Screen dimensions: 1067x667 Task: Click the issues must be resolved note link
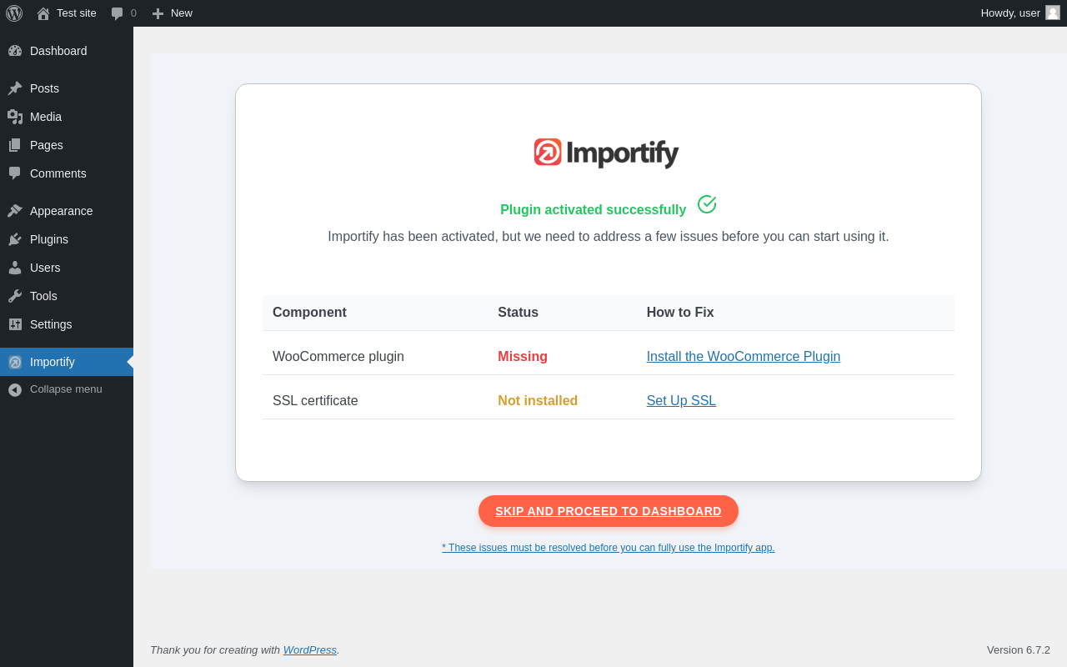[609, 548]
